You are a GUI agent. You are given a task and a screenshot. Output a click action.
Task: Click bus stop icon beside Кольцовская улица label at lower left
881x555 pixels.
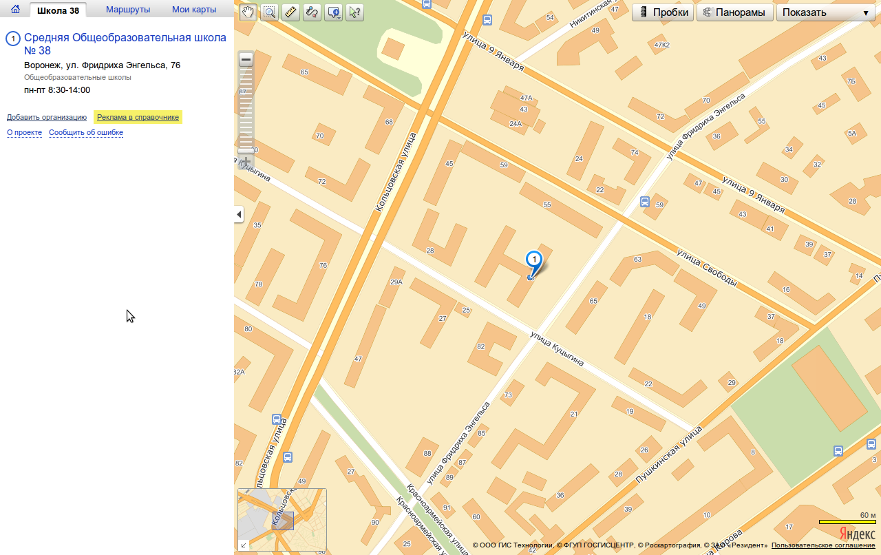pos(276,419)
